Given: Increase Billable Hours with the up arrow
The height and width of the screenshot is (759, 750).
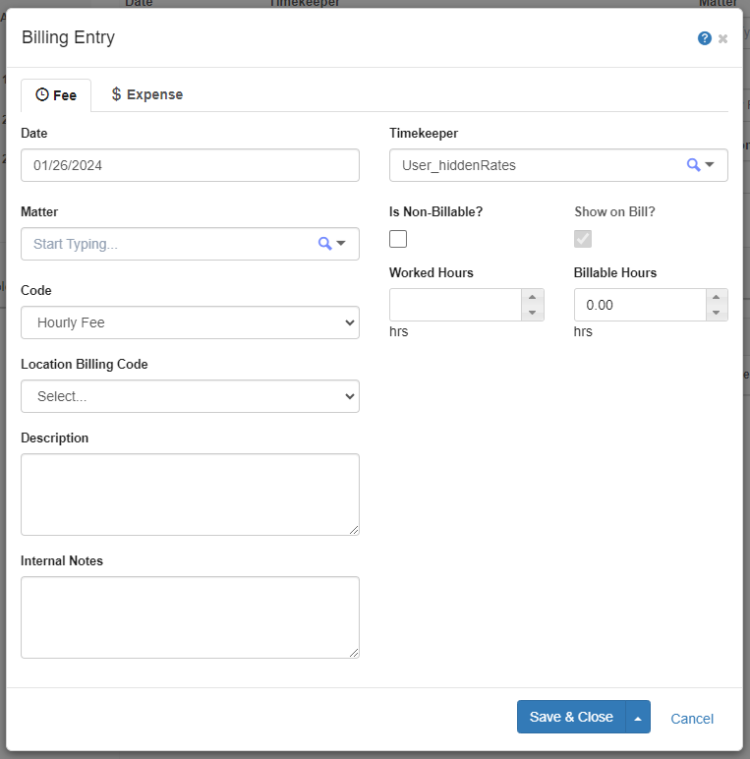Looking at the screenshot, I should coord(717,297).
